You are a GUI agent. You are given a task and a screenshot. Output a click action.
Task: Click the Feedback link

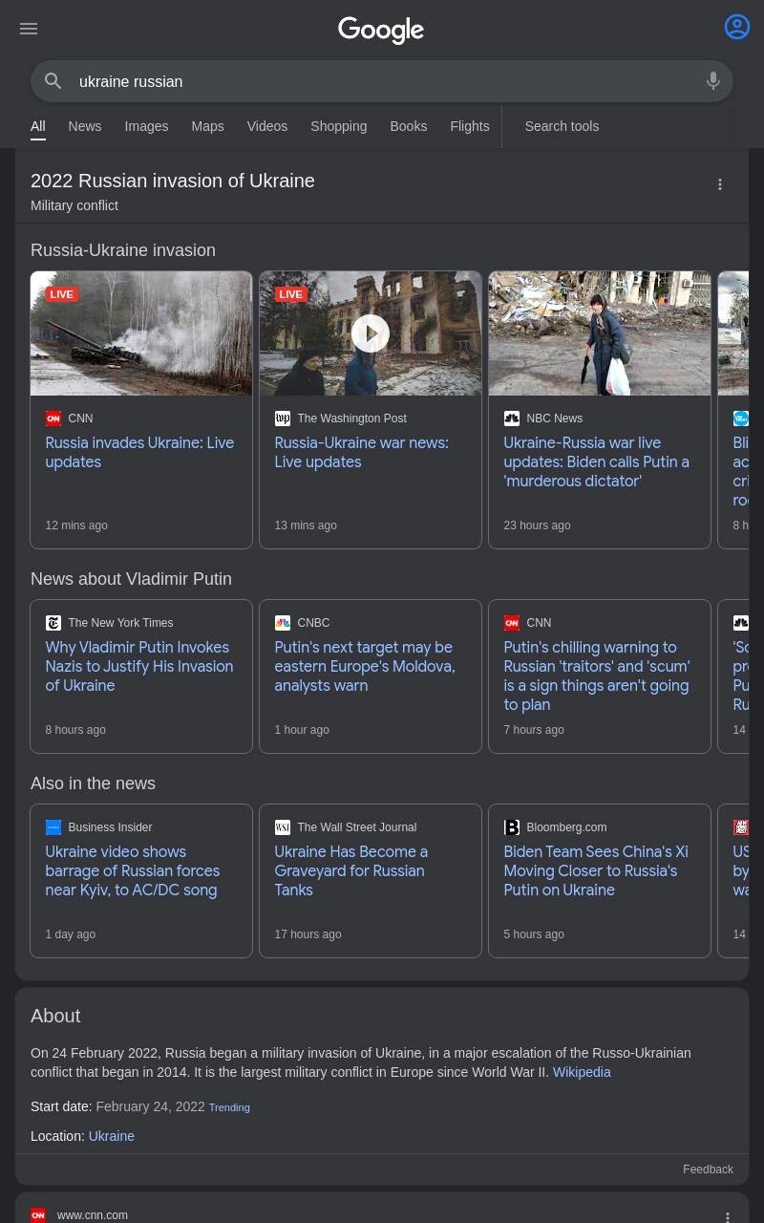708,1169
